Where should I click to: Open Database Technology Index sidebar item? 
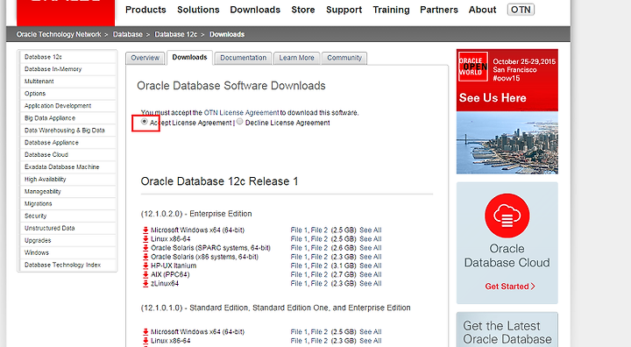coord(67,265)
